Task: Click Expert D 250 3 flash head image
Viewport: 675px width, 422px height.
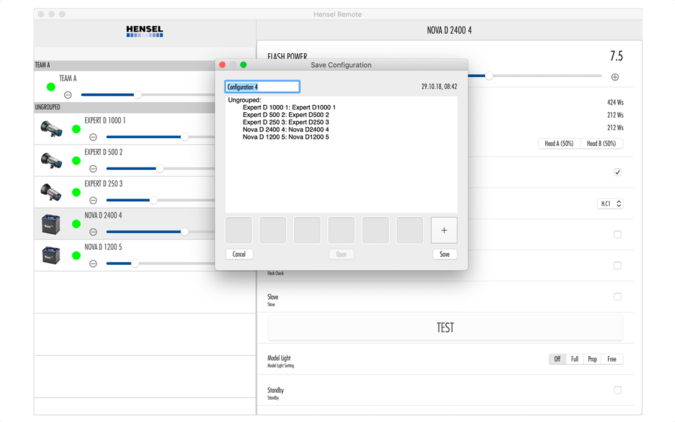Action: pos(51,192)
